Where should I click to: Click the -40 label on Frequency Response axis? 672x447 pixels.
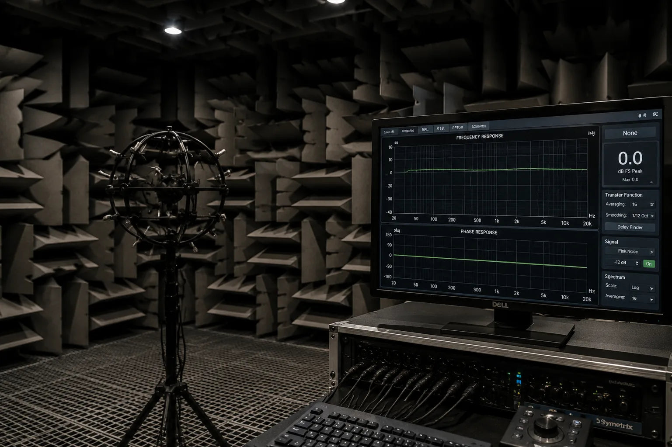pos(389,212)
